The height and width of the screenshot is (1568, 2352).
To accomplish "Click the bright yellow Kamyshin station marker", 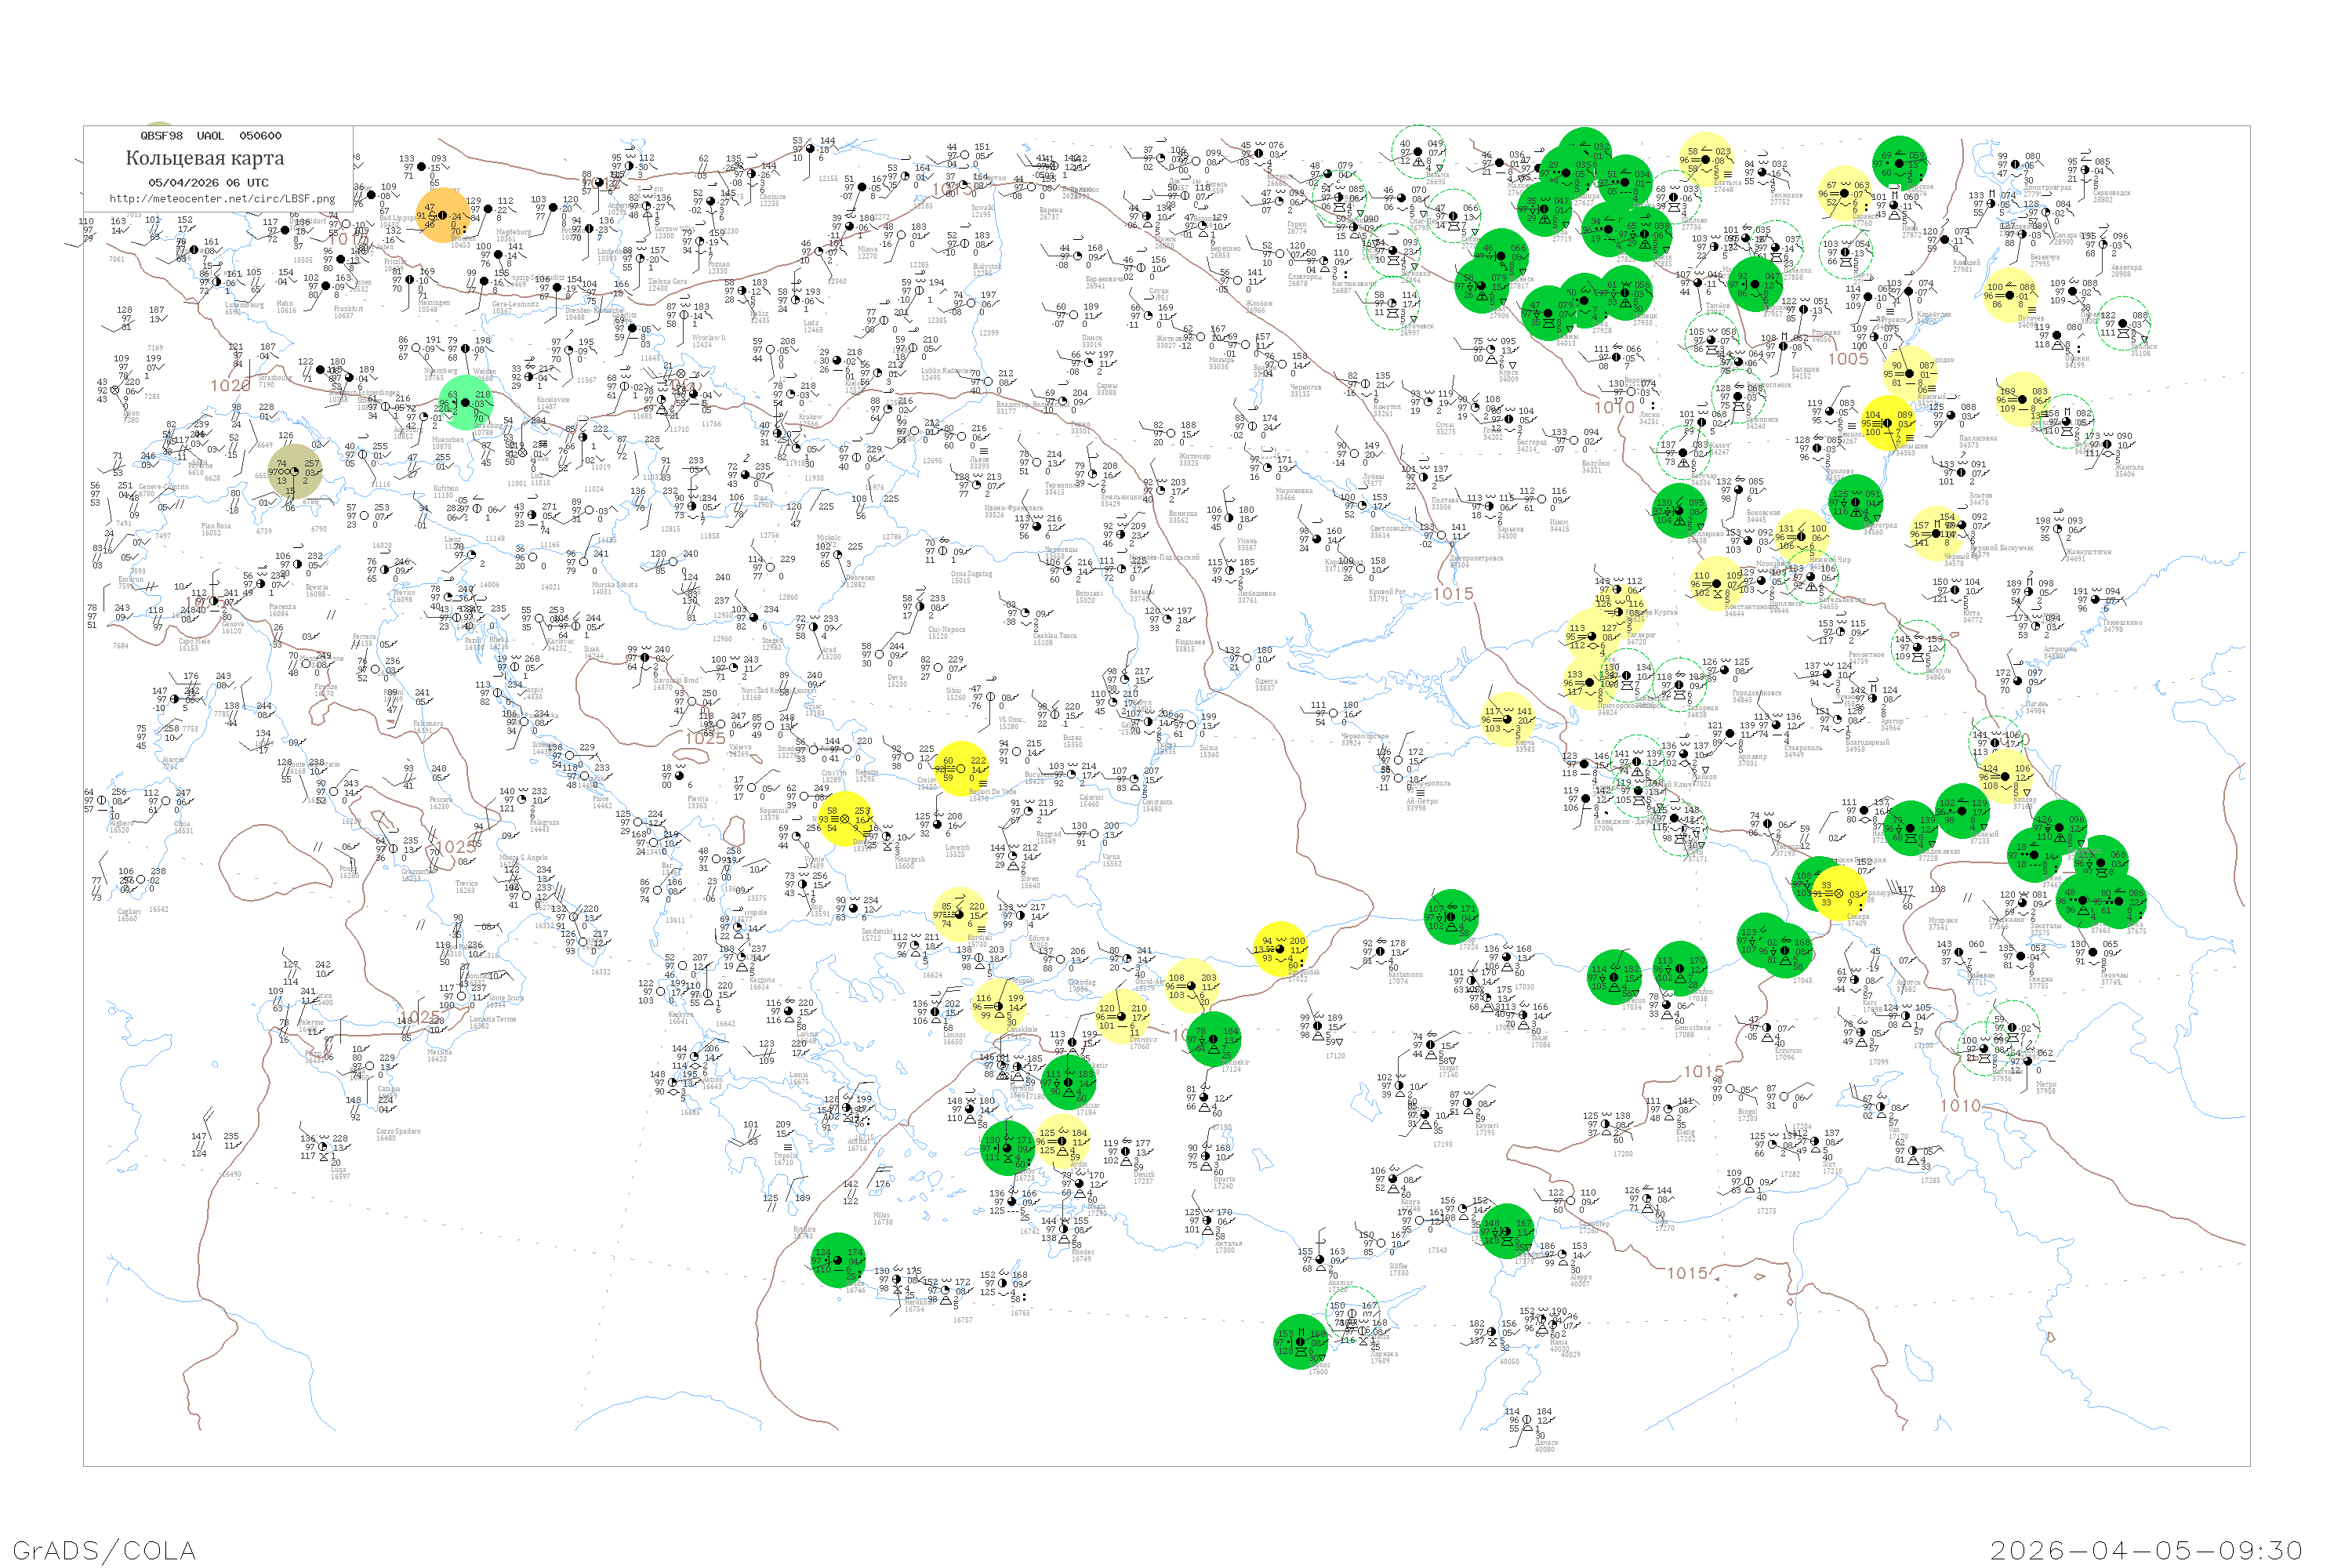I will [x=1887, y=423].
